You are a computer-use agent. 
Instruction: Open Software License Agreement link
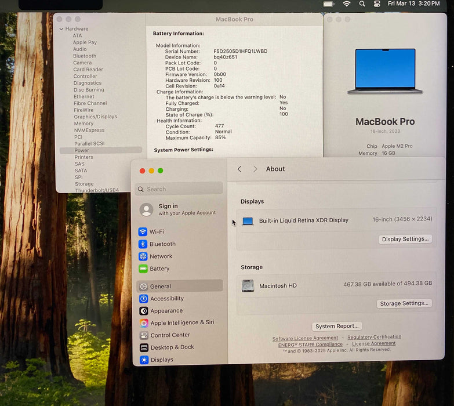pyautogui.click(x=305, y=338)
